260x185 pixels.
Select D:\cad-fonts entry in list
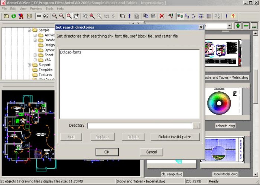pyautogui.click(x=71, y=52)
